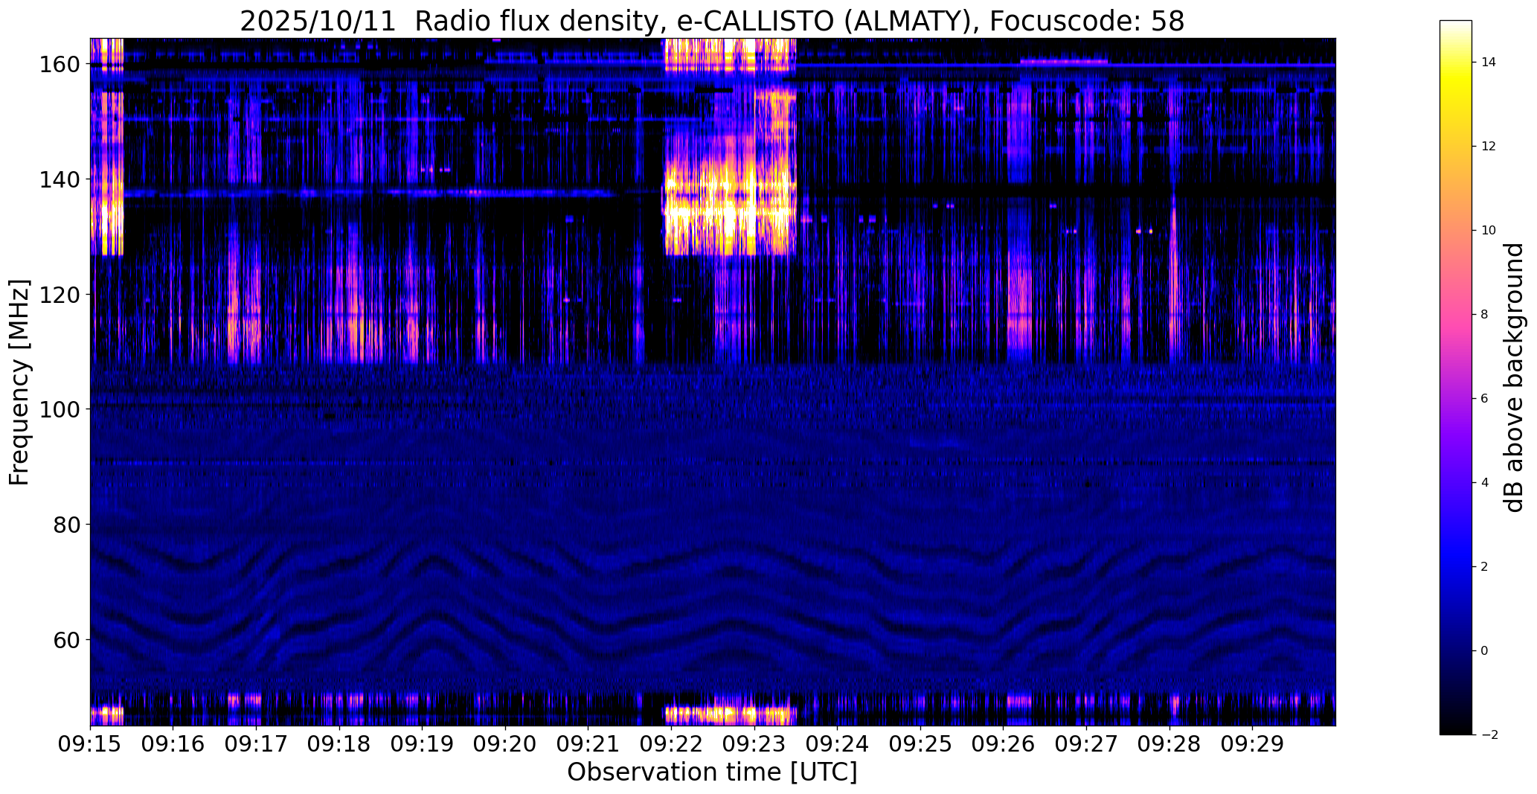This screenshot has width=1537, height=794.
Task: Click the plot title mentioning e-CALLISTO (ALMATY)
Action: point(712,21)
